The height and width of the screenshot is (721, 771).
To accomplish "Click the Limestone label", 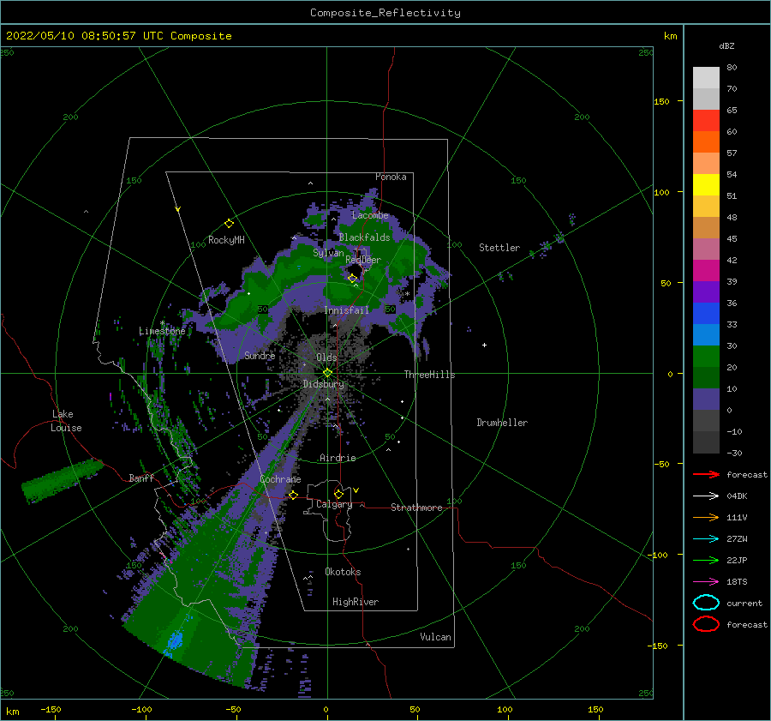I will click(x=162, y=331).
